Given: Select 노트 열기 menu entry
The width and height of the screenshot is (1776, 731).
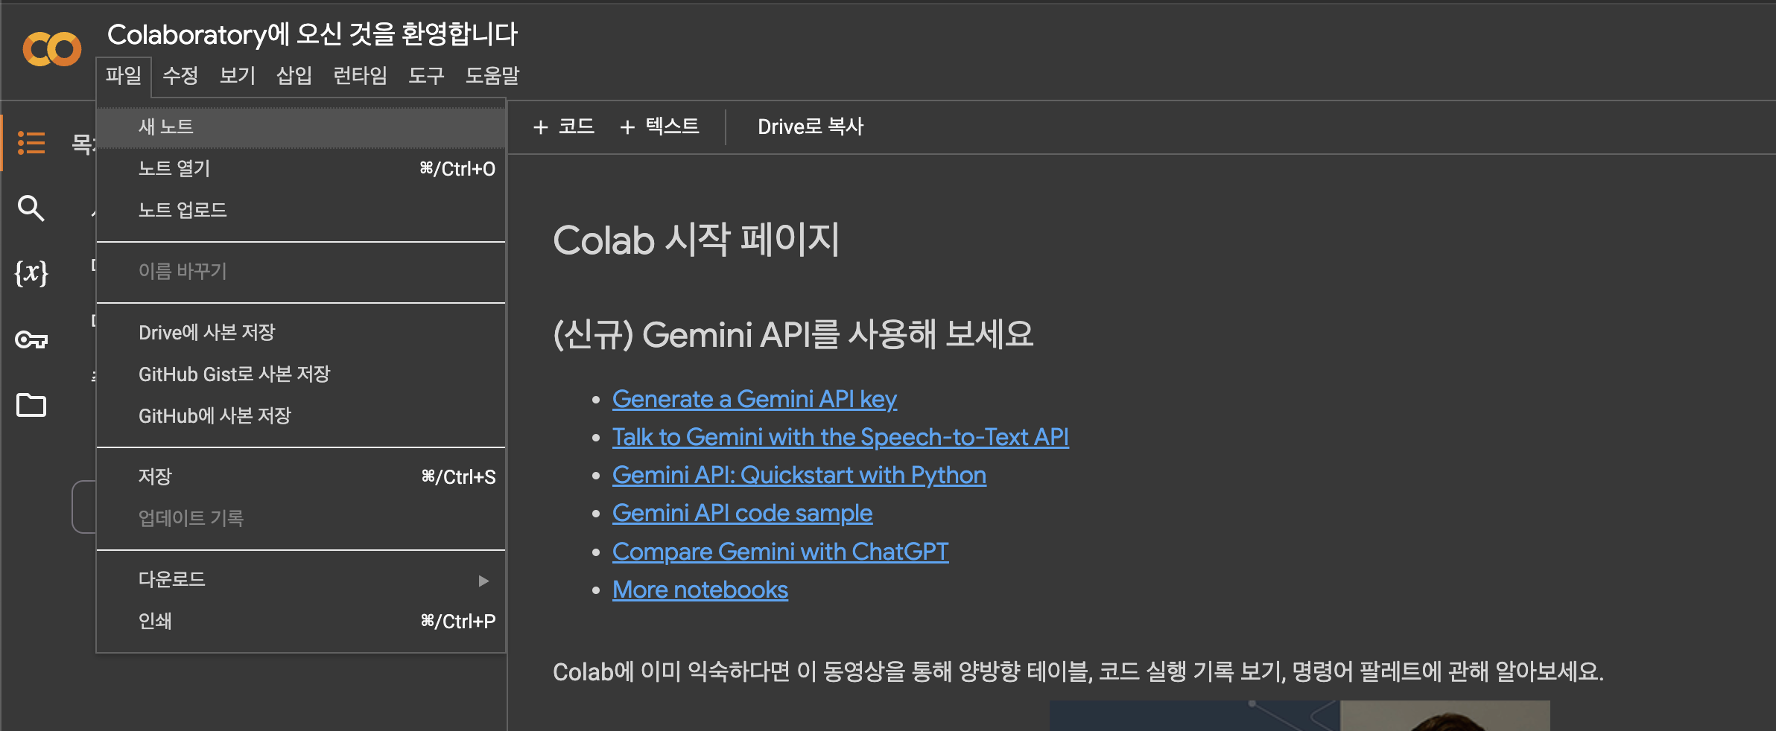Looking at the screenshot, I should [x=301, y=168].
